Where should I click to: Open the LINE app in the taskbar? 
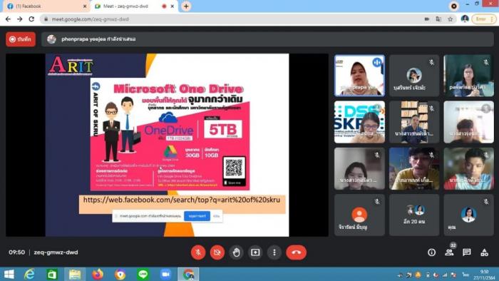point(143,274)
